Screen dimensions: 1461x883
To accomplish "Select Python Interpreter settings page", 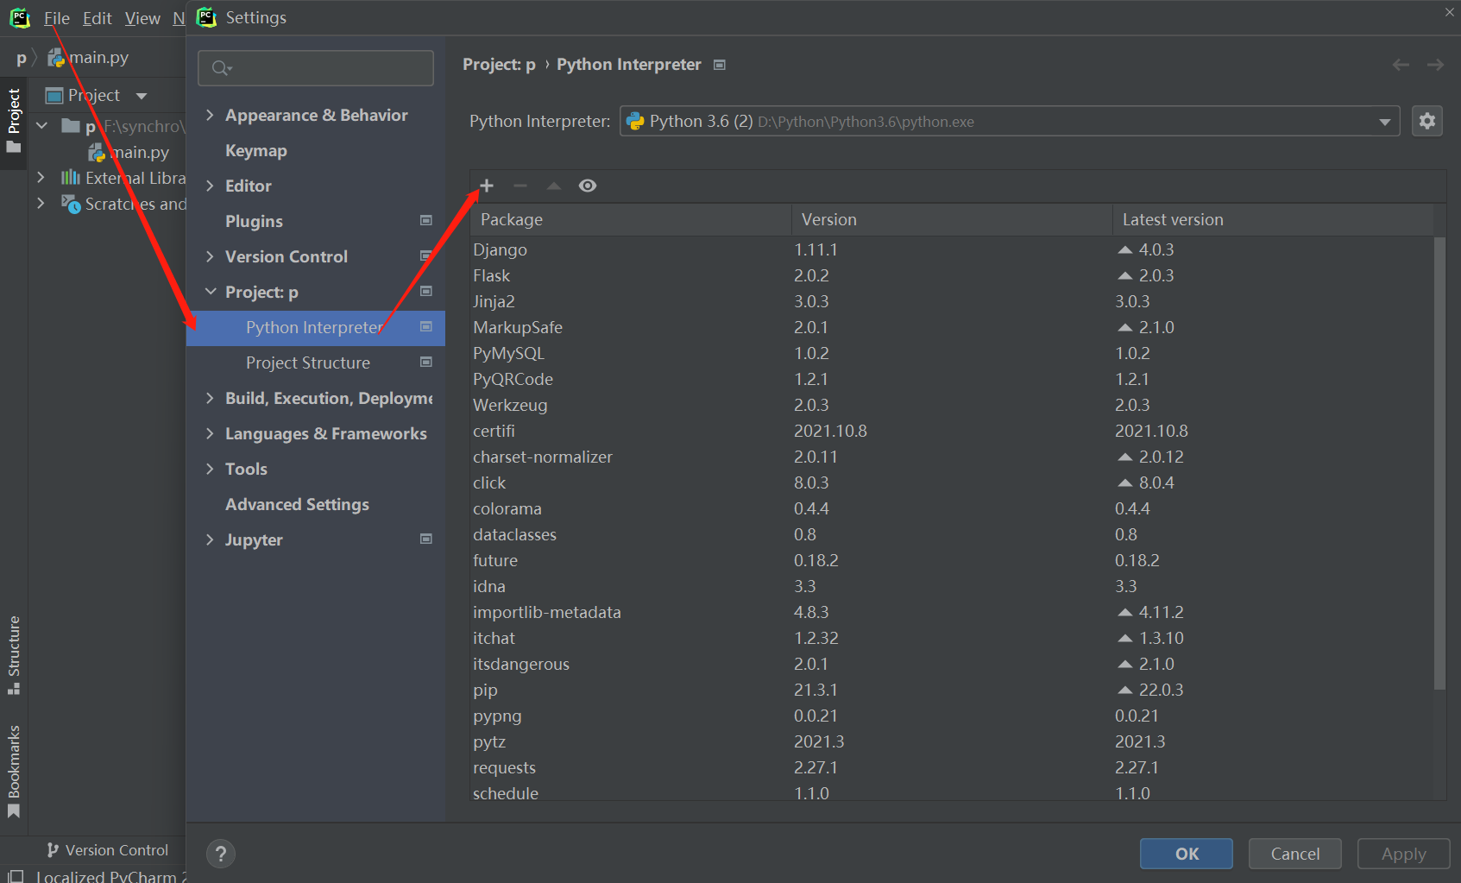I will pos(316,327).
